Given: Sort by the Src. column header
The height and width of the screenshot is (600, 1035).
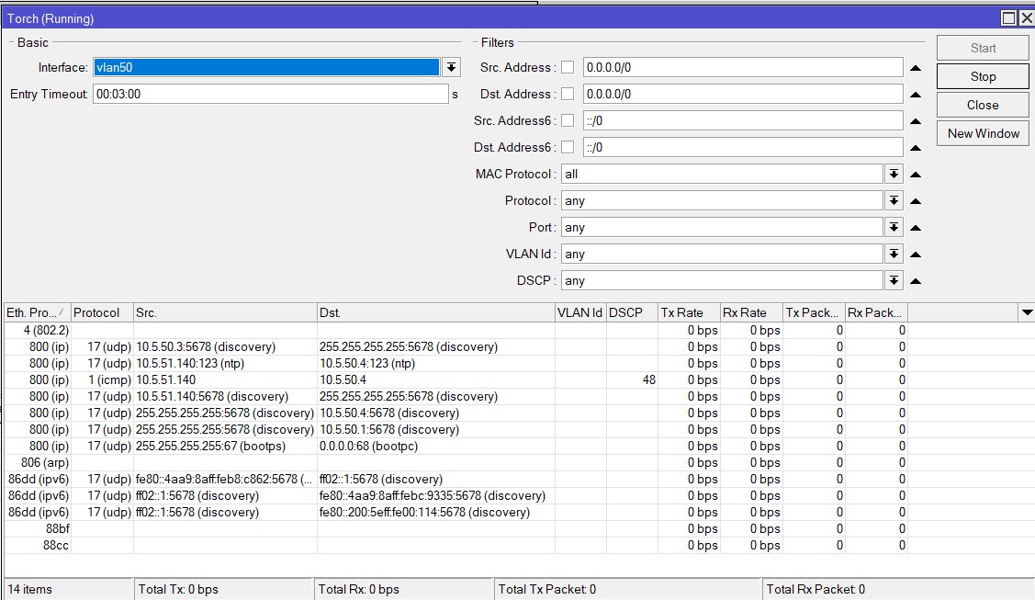Looking at the screenshot, I should pyautogui.click(x=225, y=312).
